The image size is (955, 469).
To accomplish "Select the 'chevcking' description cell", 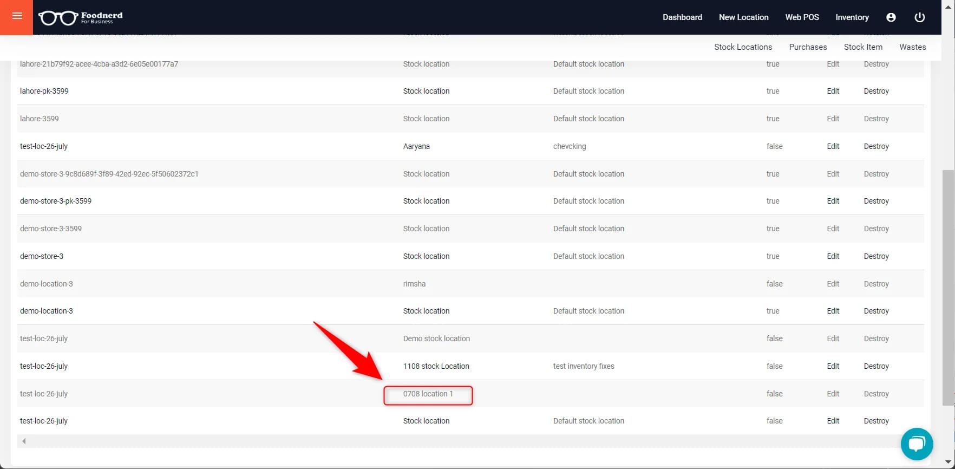I will tap(570, 146).
